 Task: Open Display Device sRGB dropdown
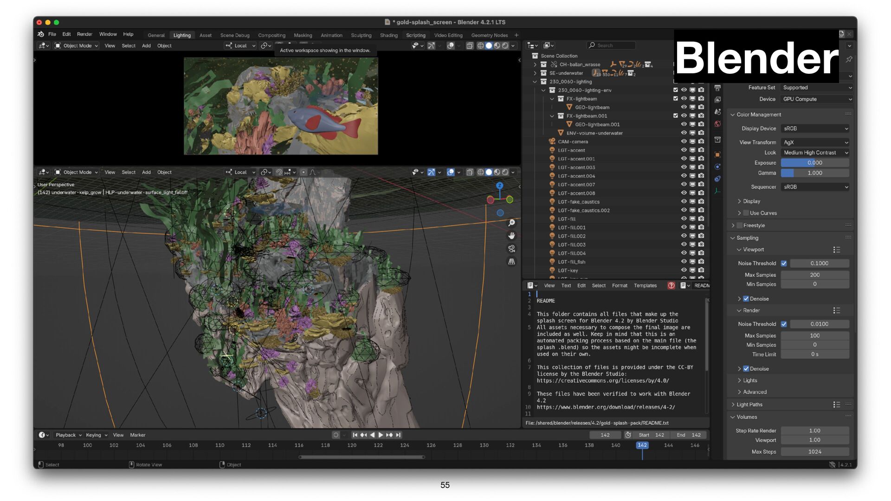tap(815, 128)
